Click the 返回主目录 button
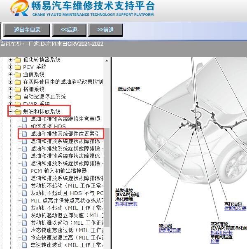This screenshot has width=247, height=249. click(27, 30)
